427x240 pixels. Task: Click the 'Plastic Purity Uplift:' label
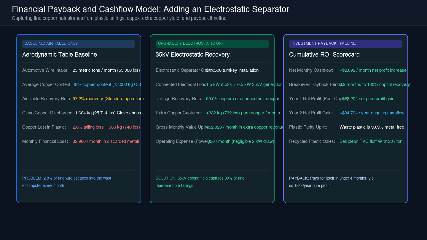(308, 127)
